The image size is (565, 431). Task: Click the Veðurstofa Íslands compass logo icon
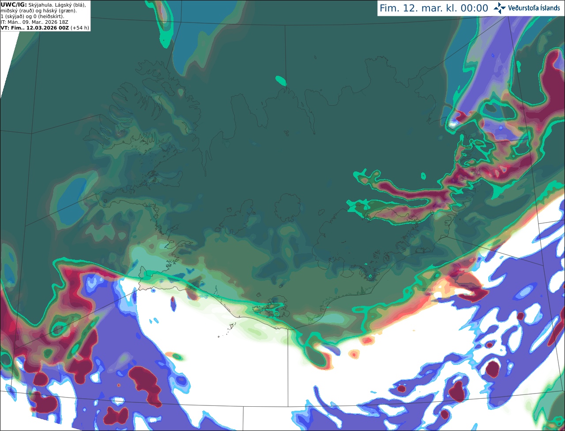[500, 8]
